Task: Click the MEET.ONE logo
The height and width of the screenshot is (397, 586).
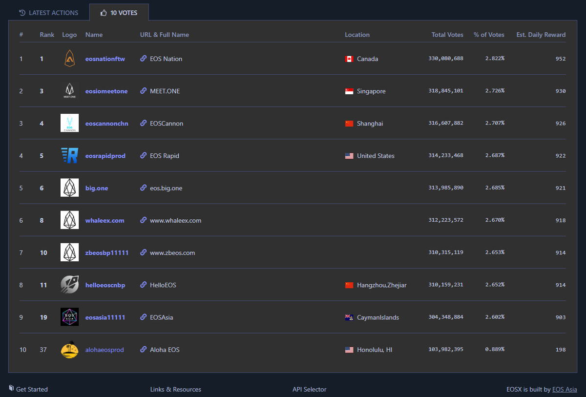Action: click(69, 91)
